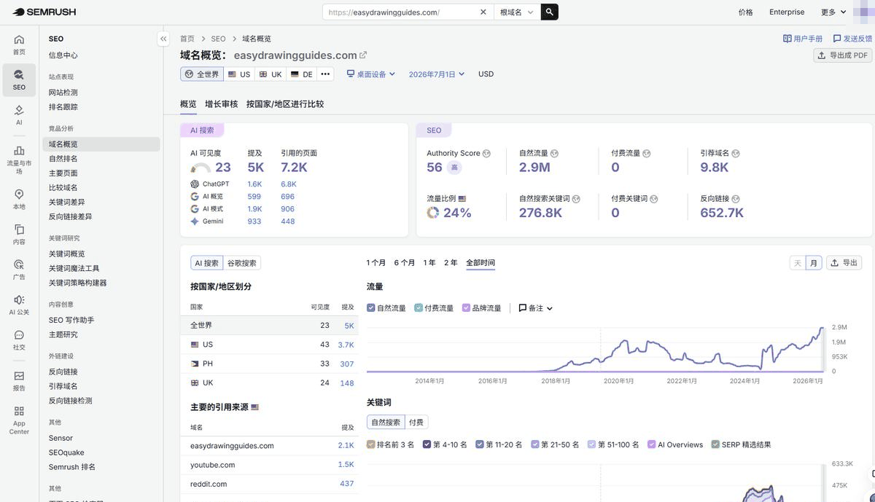Open the AI sidebar icon
This screenshot has height=502, width=875.
click(x=19, y=115)
